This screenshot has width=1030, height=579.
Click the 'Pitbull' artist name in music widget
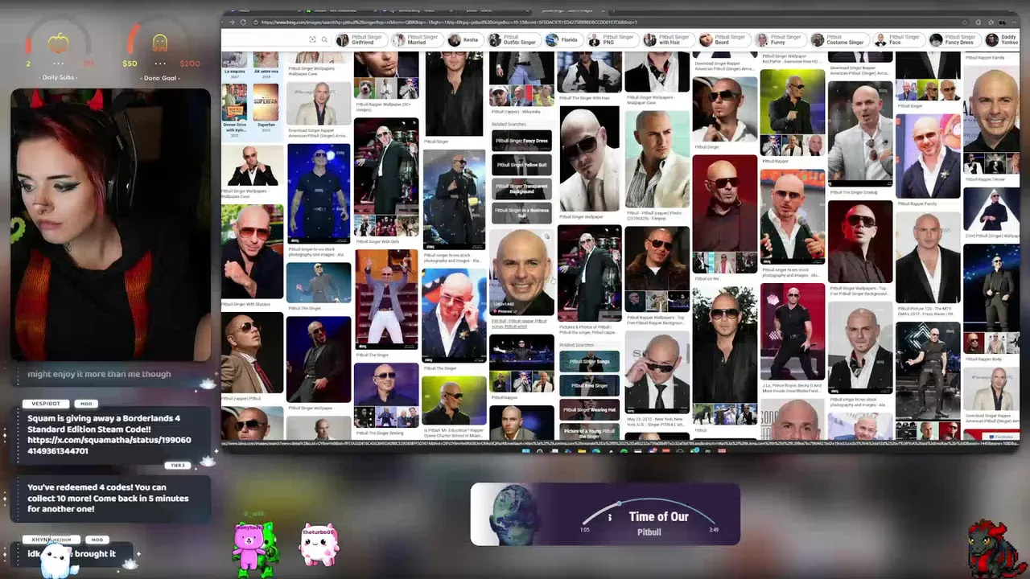pyautogui.click(x=649, y=532)
